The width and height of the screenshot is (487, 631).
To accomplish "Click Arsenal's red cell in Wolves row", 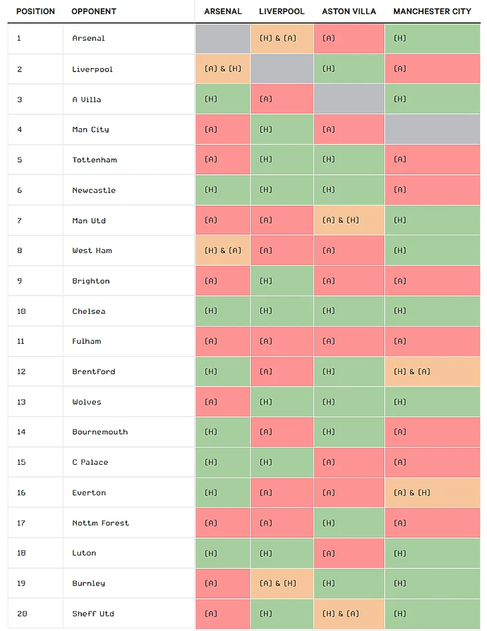I will tap(223, 402).
